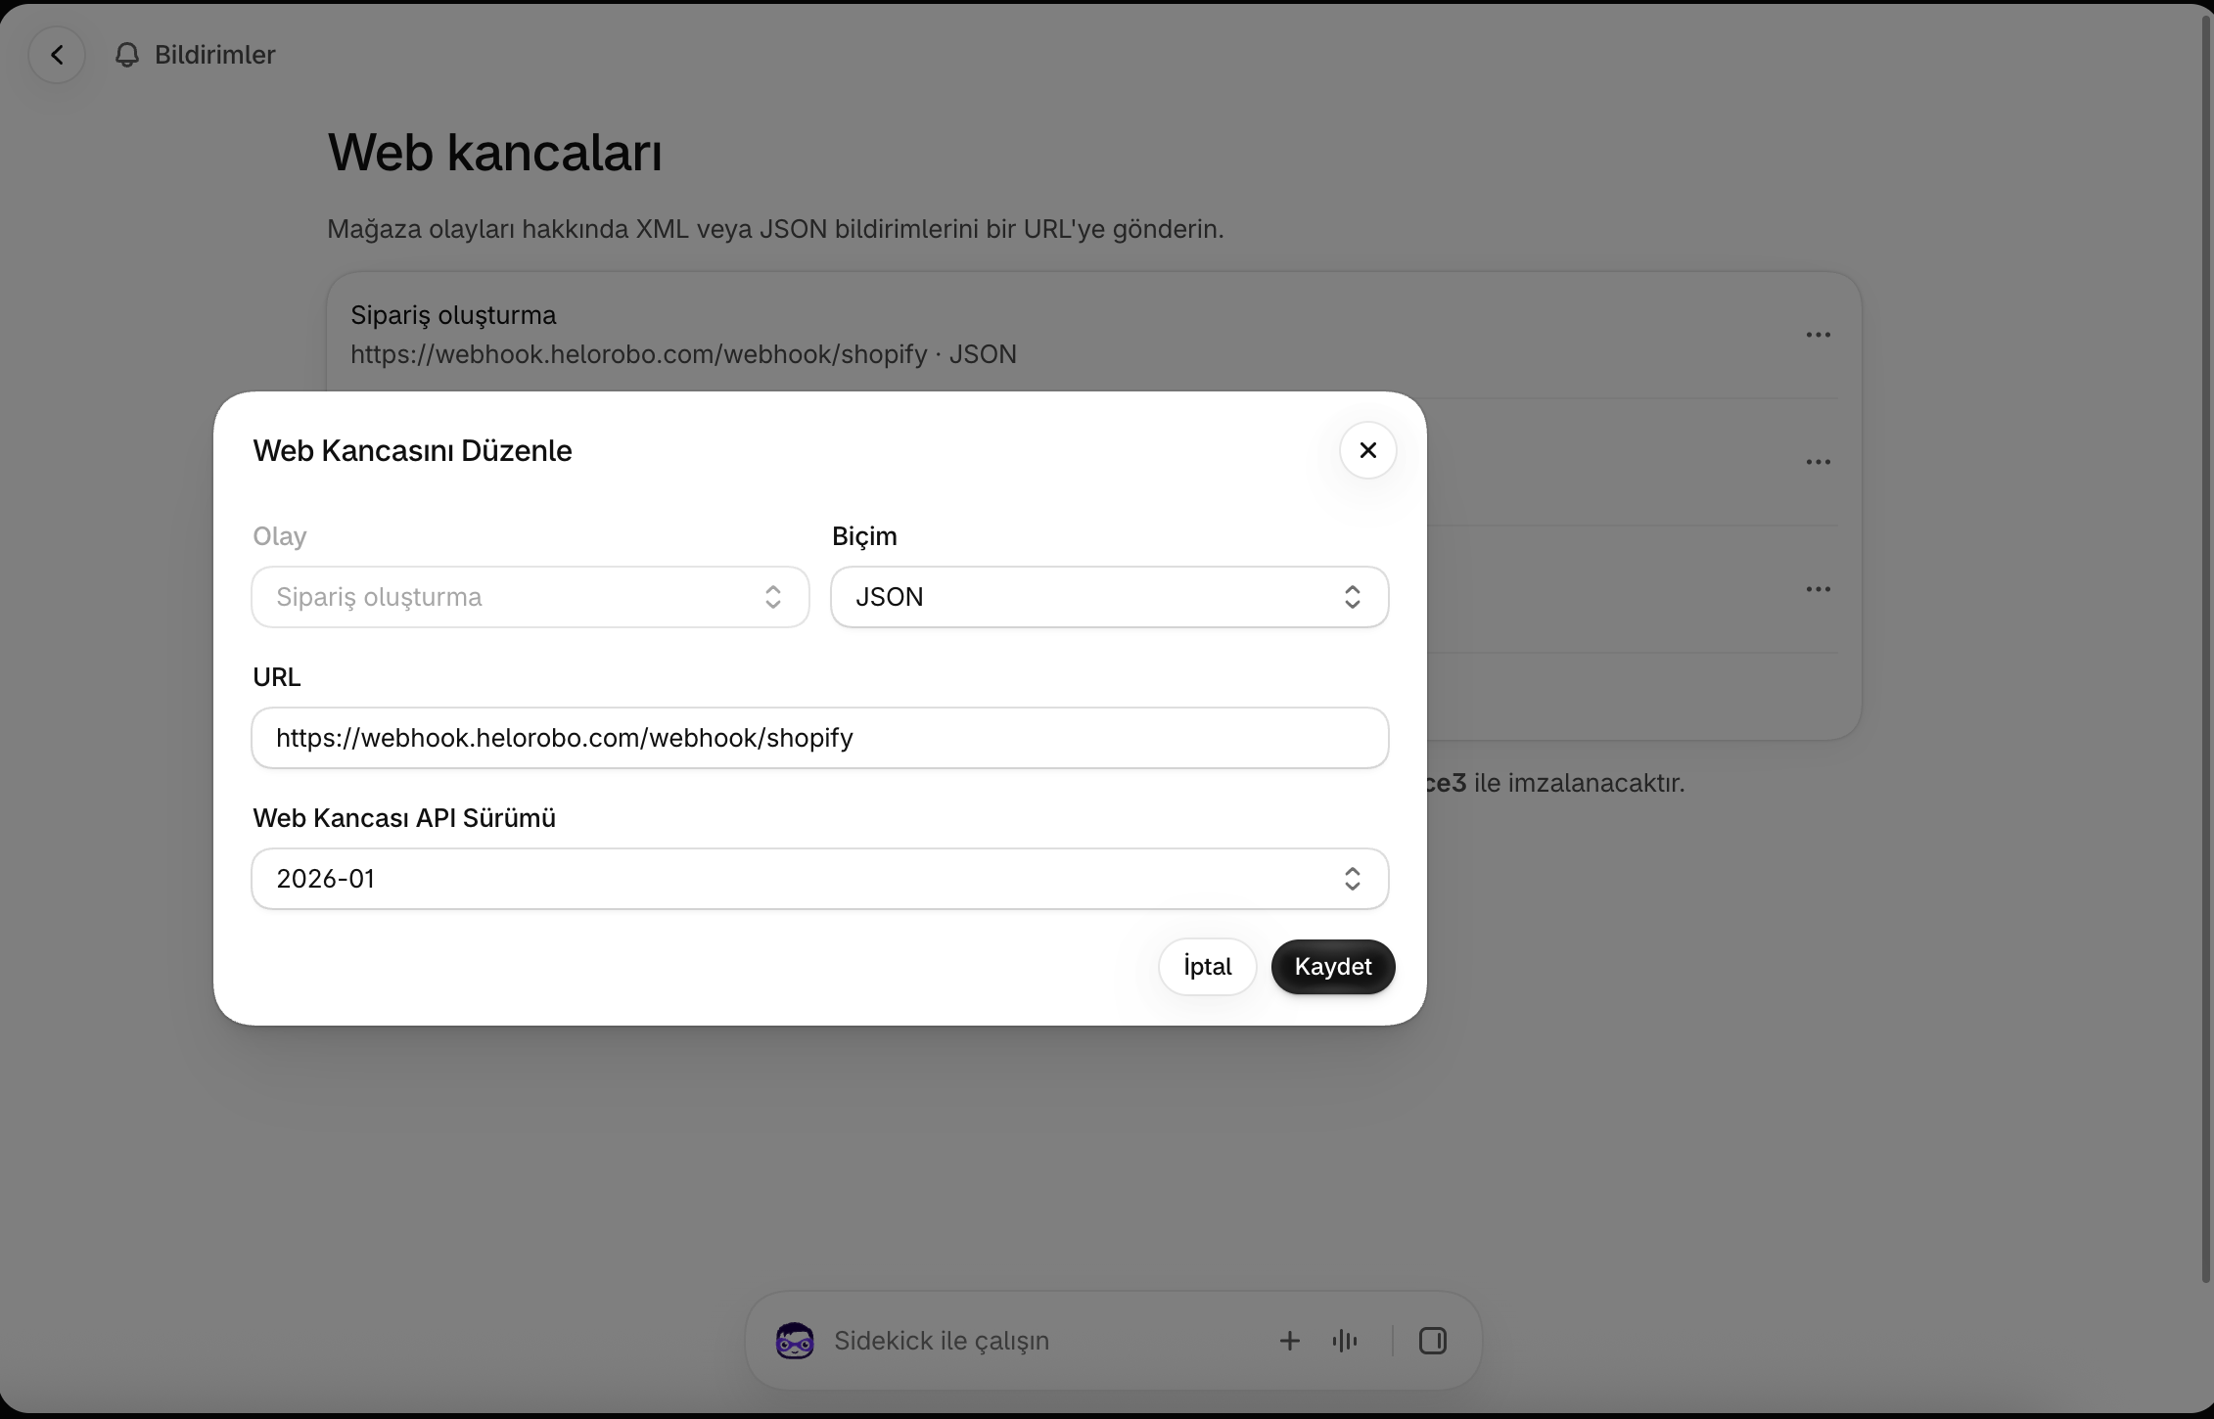Viewport: 2214px width, 1419px height.
Task: Save changes with the Kaydet button
Action: (x=1333, y=967)
